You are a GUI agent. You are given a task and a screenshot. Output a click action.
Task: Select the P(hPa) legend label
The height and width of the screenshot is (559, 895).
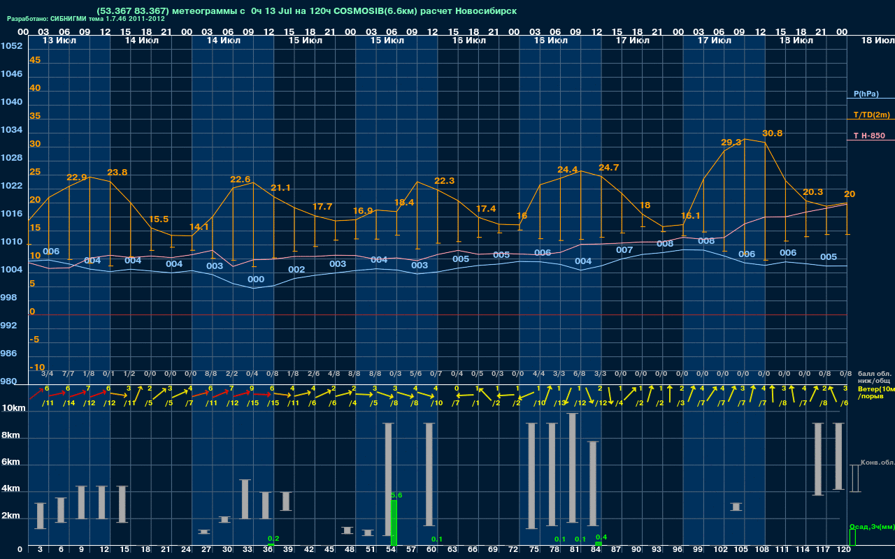866,94
